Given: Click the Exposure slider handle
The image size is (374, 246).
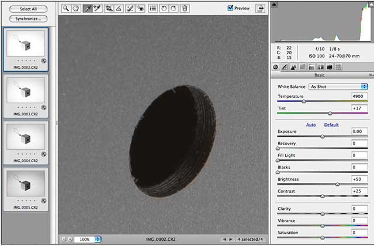Looking at the screenshot, I should (x=323, y=136).
